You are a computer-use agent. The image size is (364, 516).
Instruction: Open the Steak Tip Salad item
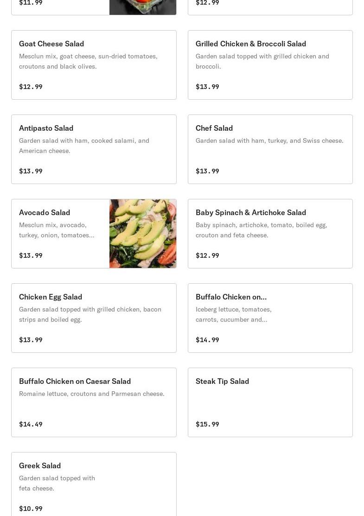point(270,402)
